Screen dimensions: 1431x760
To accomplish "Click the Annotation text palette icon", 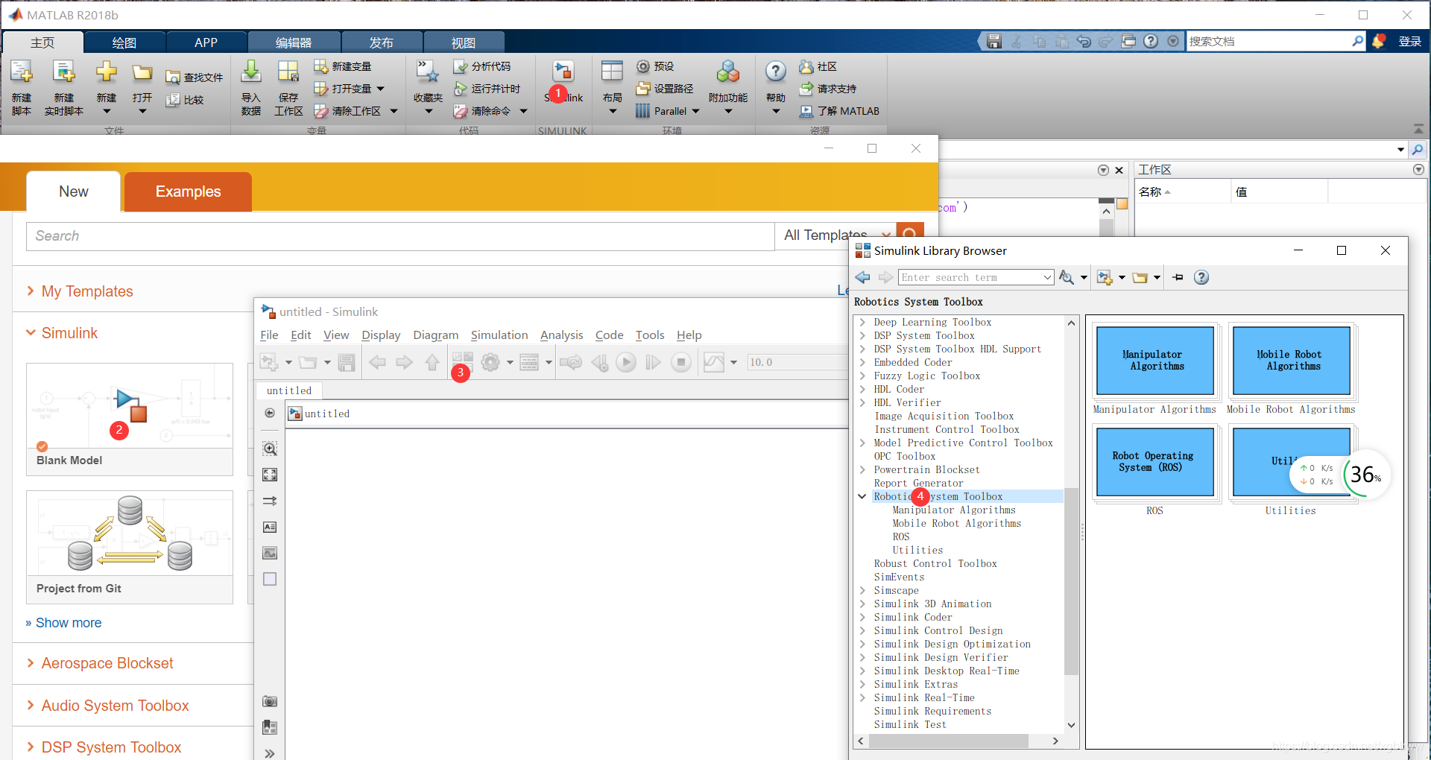I will point(270,527).
